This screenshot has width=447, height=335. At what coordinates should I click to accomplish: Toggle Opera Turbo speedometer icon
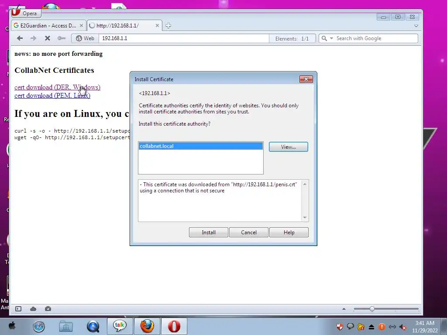(48, 309)
